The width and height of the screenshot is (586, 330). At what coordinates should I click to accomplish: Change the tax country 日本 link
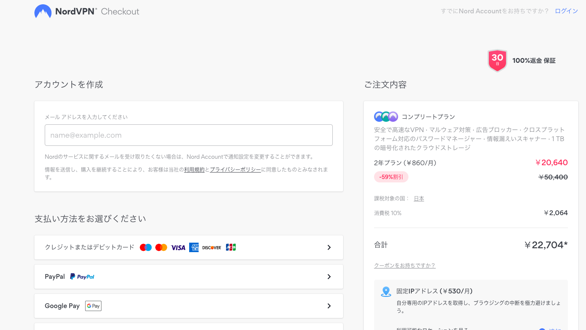pos(419,198)
